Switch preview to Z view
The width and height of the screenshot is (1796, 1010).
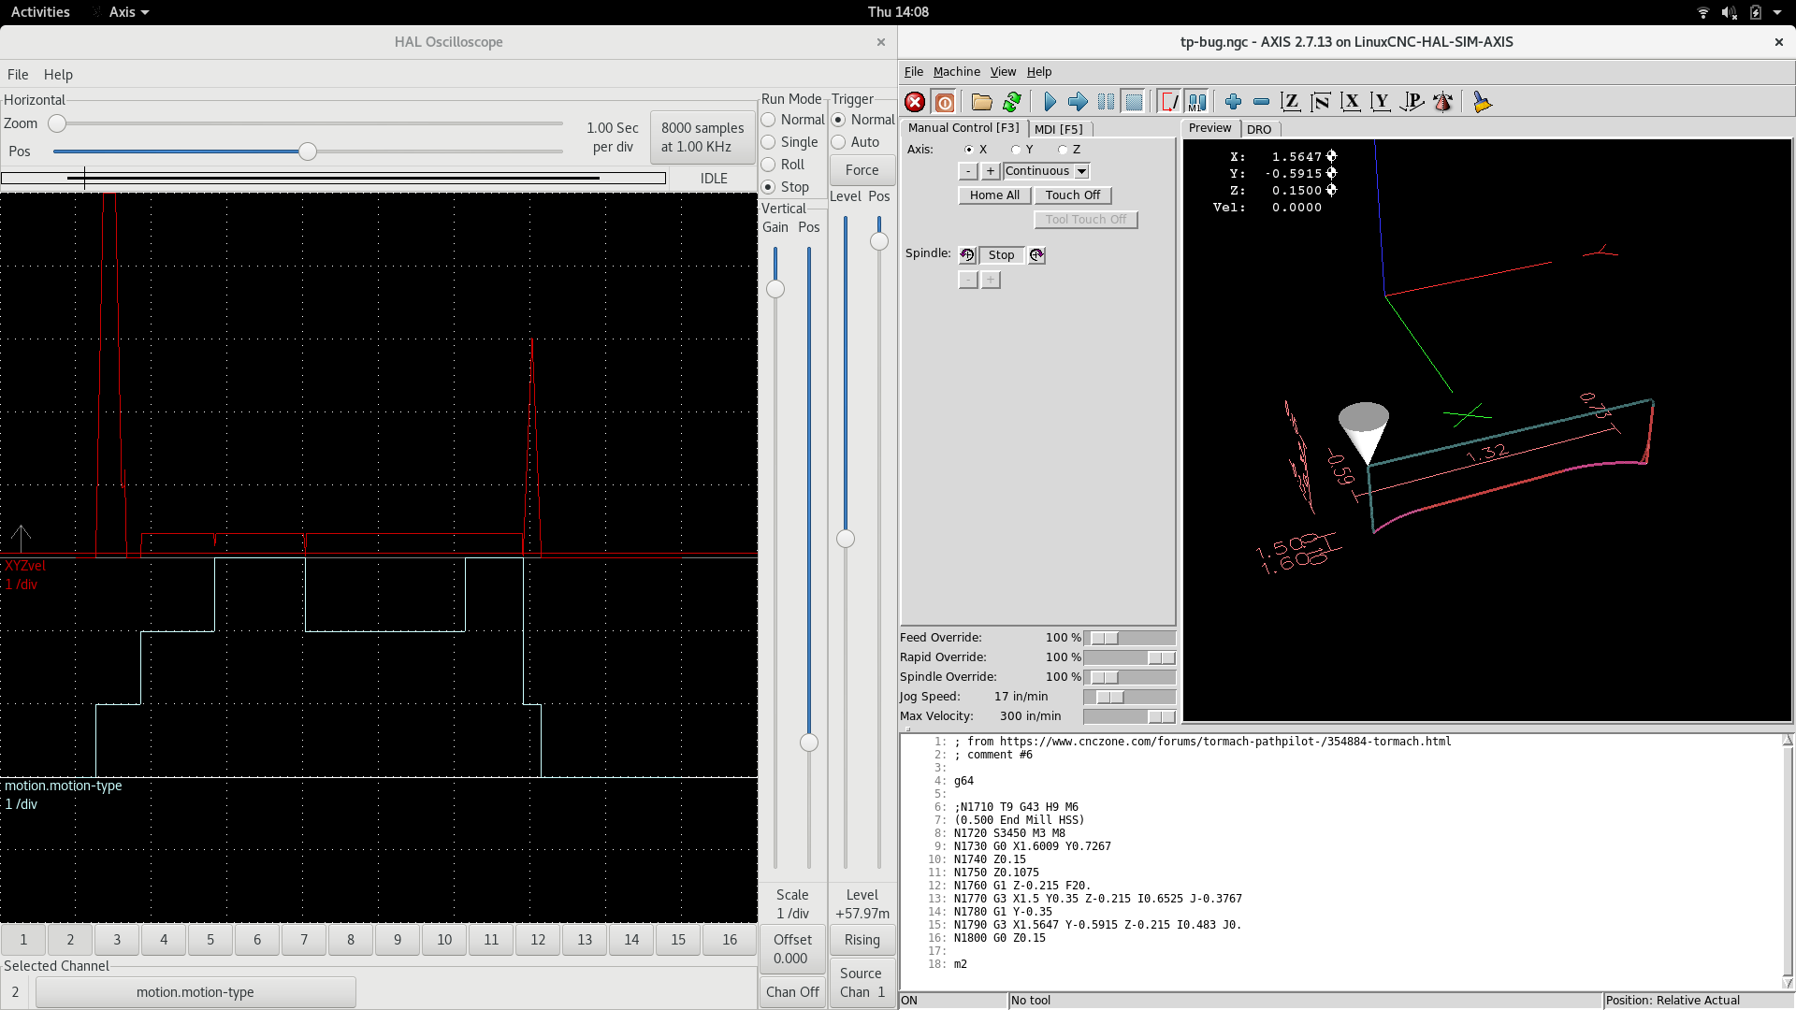click(x=1291, y=102)
